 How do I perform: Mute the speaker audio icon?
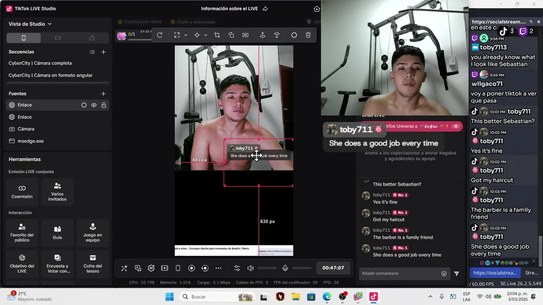click(250, 268)
